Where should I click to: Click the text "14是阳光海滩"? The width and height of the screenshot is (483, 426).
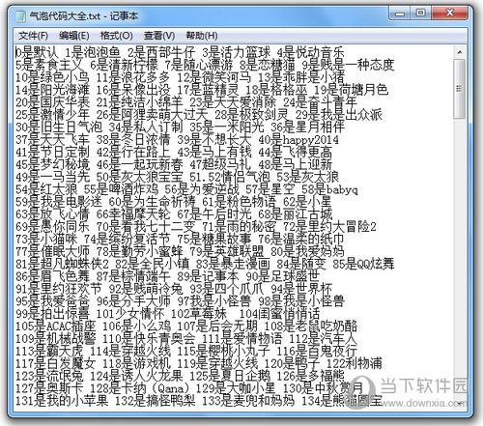tap(52, 90)
